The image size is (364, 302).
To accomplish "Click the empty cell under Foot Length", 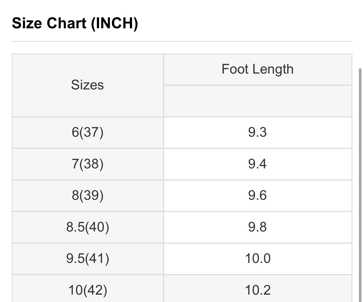I will pyautogui.click(x=257, y=101).
